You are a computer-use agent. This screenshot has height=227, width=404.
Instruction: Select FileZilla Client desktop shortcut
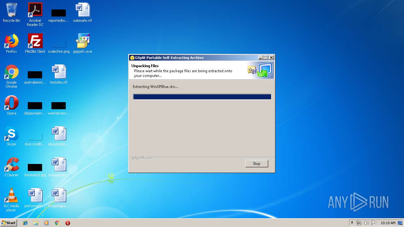pyautogui.click(x=35, y=44)
